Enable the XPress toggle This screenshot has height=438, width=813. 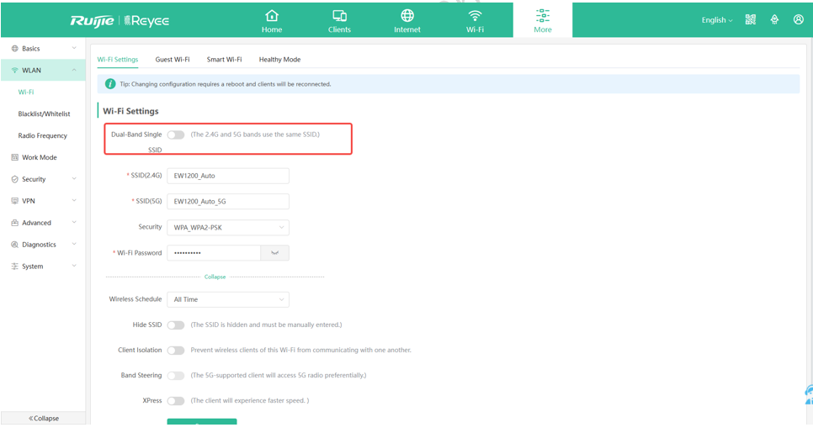coord(176,401)
